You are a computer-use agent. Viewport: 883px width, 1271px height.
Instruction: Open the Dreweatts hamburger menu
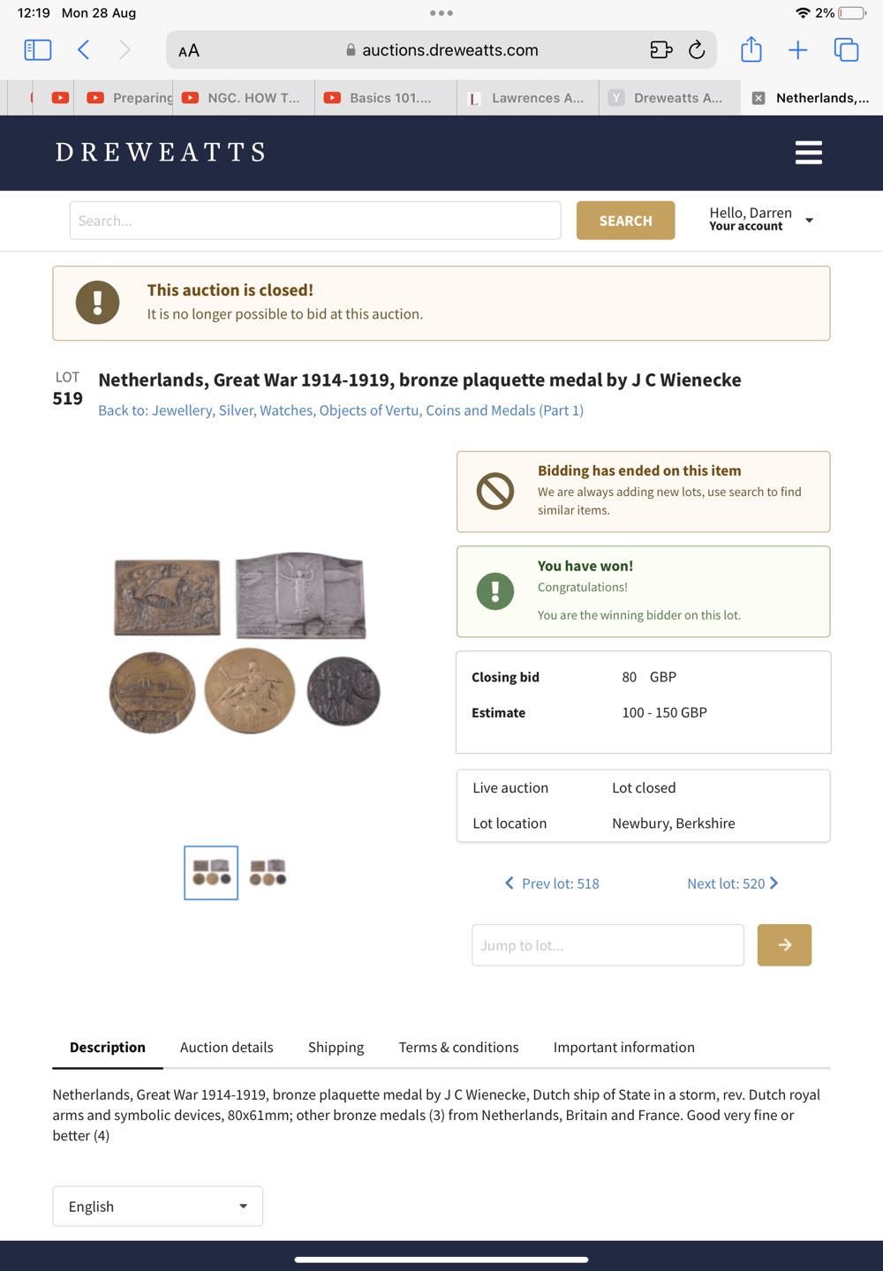click(x=808, y=153)
